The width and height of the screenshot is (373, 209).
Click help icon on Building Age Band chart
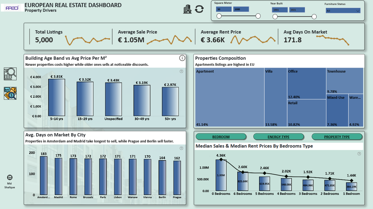(x=181, y=71)
